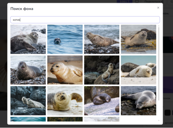Screen dimensions: 173x128
Task: Close the Поиск фона dialog
Action: [x=158, y=7]
